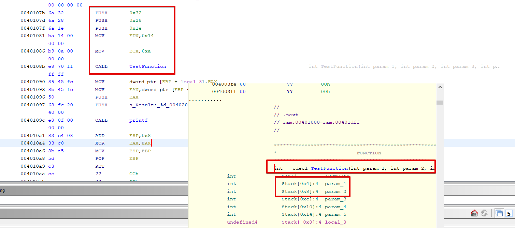Viewport: 515px width, 228px height.
Task: Click the refresh icon beside the home icon
Action: 484,213
